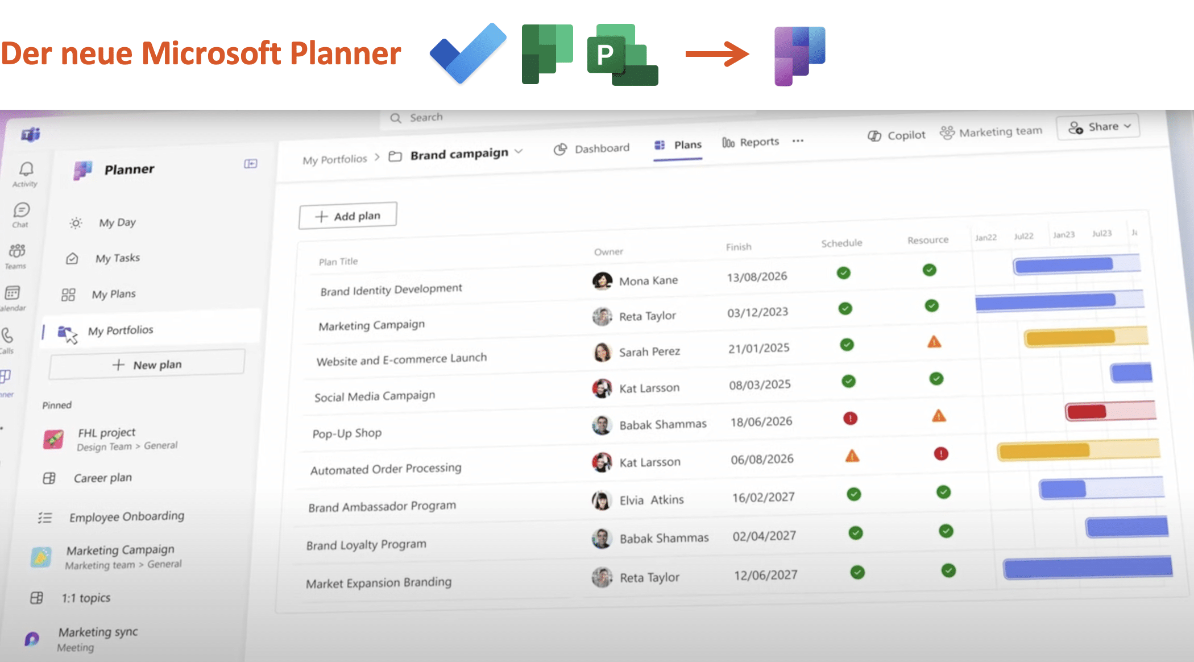
Task: Click Automated Order Processing schedule warning icon
Action: click(x=852, y=456)
